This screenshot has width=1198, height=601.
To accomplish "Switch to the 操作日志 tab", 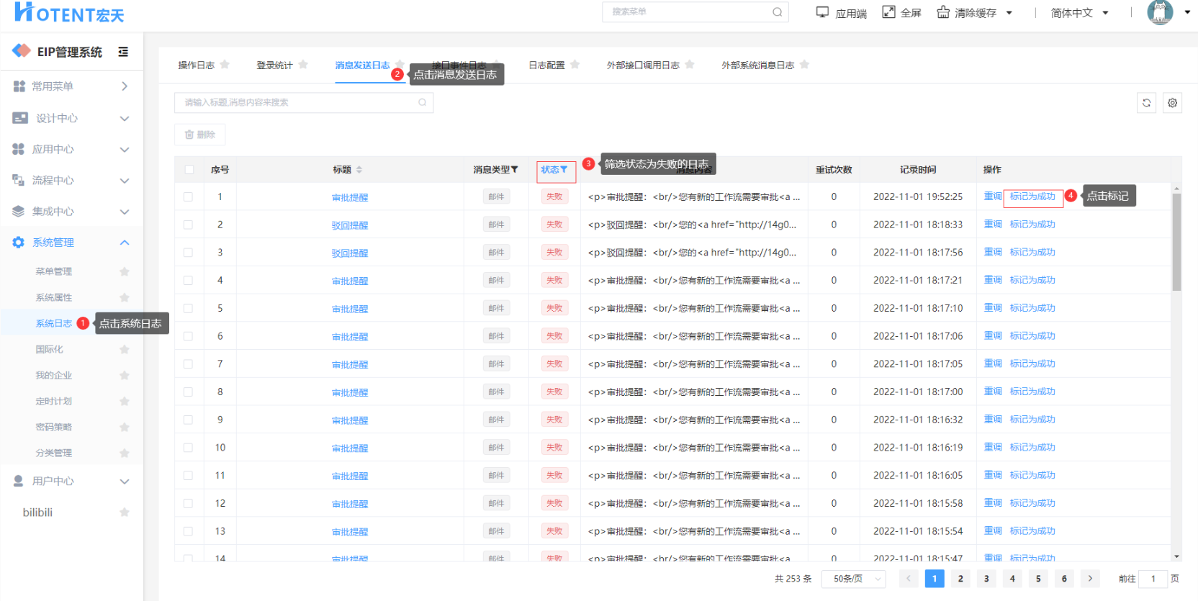I will point(196,65).
